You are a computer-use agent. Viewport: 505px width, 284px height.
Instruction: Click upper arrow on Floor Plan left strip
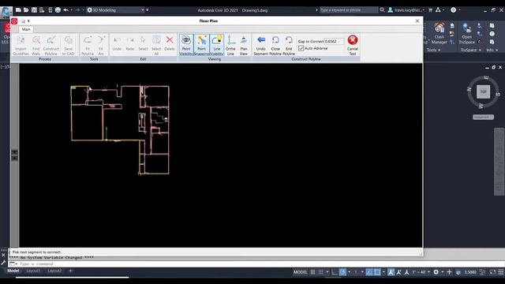[x=14, y=152]
